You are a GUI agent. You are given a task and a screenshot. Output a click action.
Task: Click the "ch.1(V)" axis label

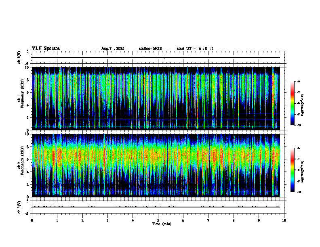point(19,57)
